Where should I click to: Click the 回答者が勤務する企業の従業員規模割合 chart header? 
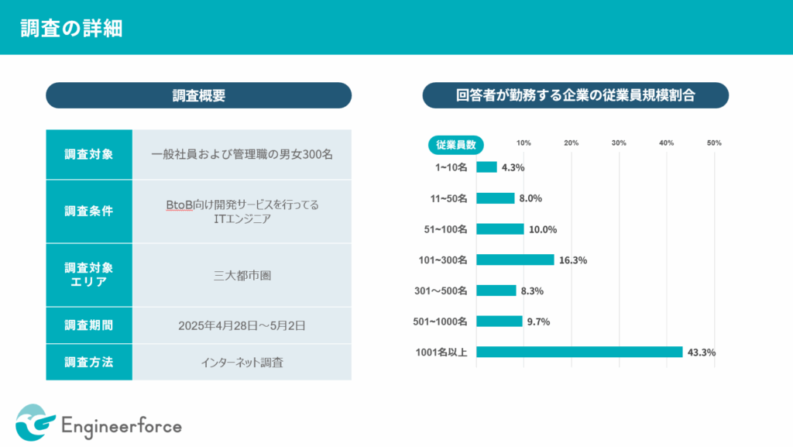[x=575, y=95]
